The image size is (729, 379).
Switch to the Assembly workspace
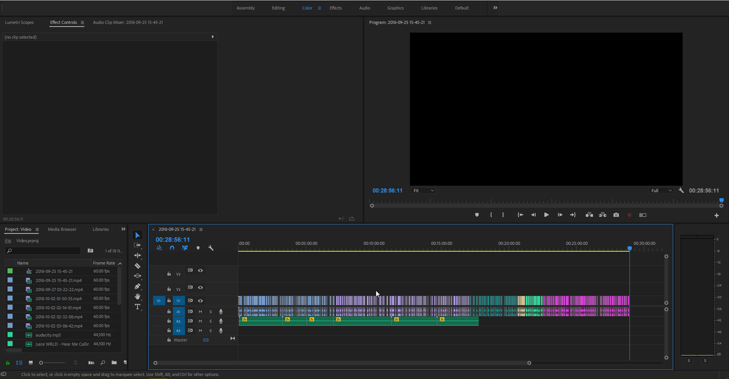245,8
